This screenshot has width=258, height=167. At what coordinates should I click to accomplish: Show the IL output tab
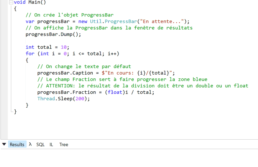click(x=51, y=144)
